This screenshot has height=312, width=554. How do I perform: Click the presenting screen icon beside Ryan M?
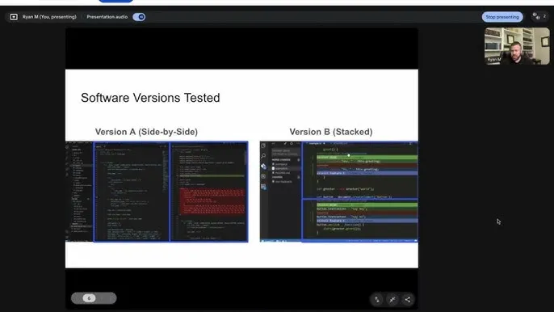coord(14,17)
